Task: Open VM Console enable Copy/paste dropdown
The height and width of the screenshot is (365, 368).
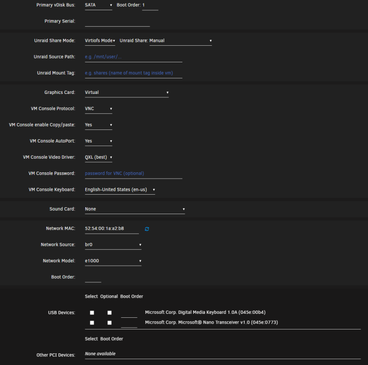Action: [98, 125]
